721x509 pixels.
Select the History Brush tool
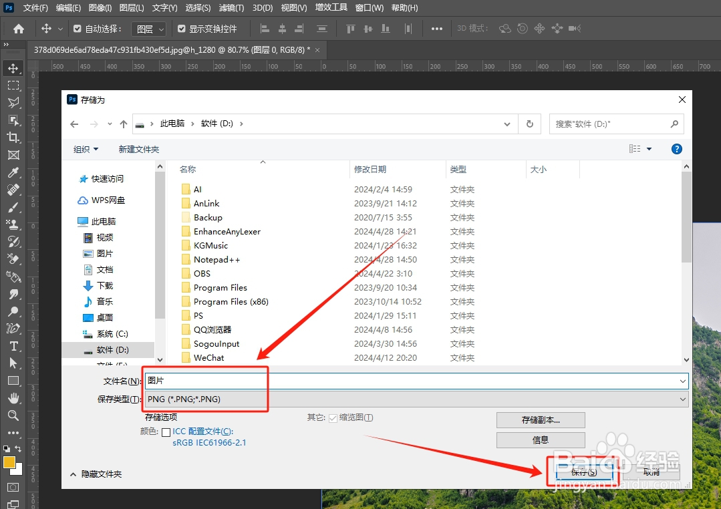[13, 242]
